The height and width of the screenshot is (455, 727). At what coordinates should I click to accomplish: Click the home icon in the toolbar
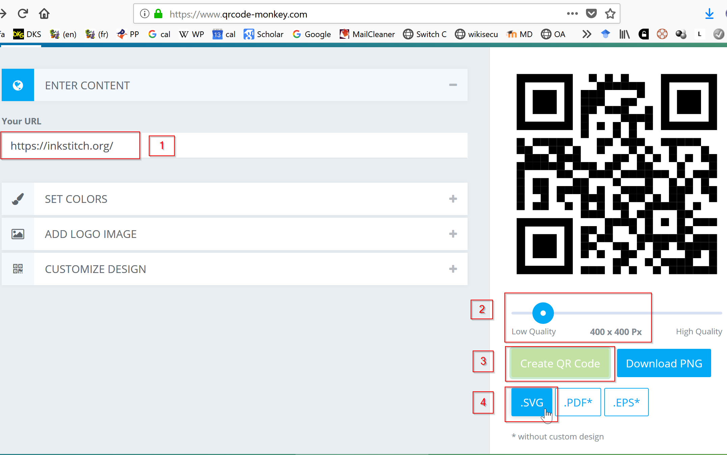[44, 14]
